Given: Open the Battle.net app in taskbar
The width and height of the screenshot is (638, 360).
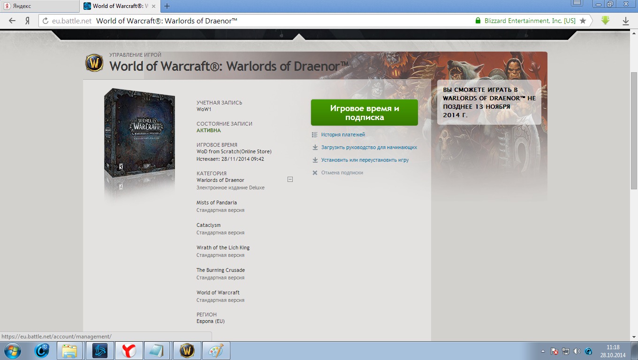Looking at the screenshot, I should [x=99, y=350].
